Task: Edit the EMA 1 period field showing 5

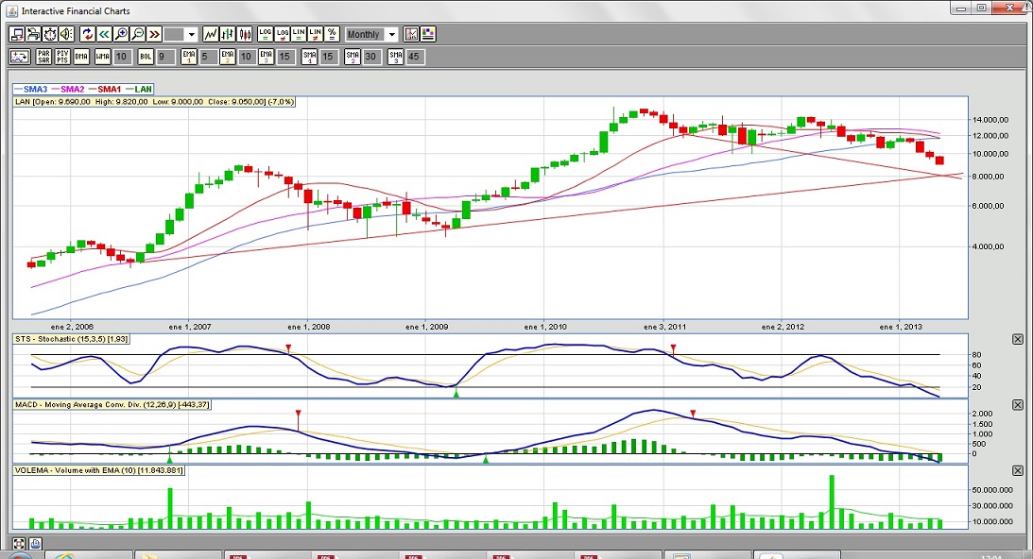Action: click(208, 57)
